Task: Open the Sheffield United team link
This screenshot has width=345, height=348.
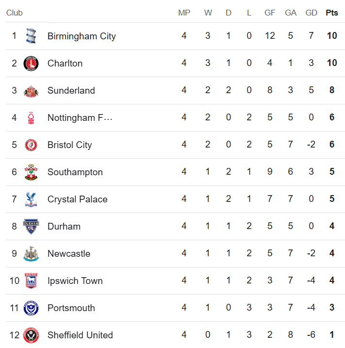Action: (x=80, y=335)
